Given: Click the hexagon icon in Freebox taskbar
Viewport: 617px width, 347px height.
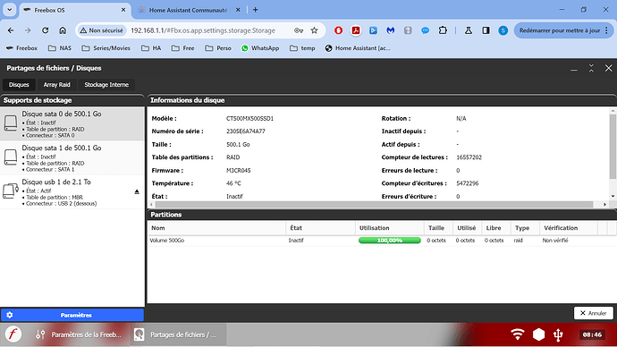Looking at the screenshot, I should tap(538, 334).
